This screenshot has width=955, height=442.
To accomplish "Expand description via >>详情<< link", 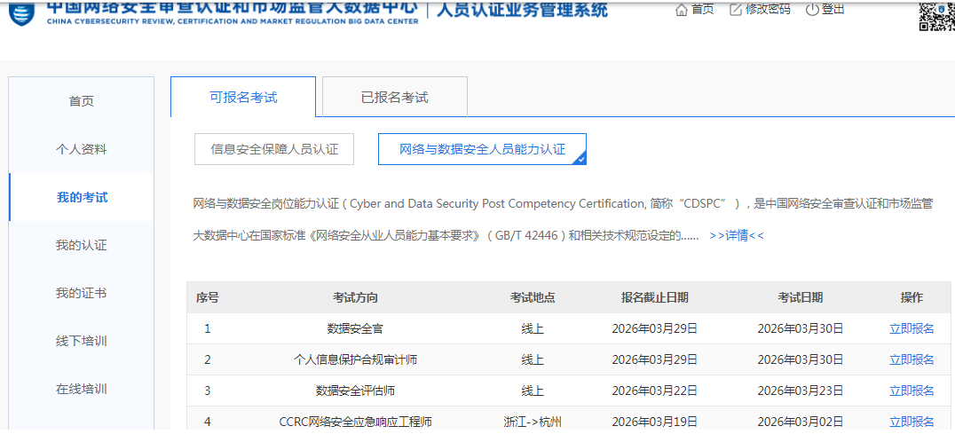I will click(737, 235).
